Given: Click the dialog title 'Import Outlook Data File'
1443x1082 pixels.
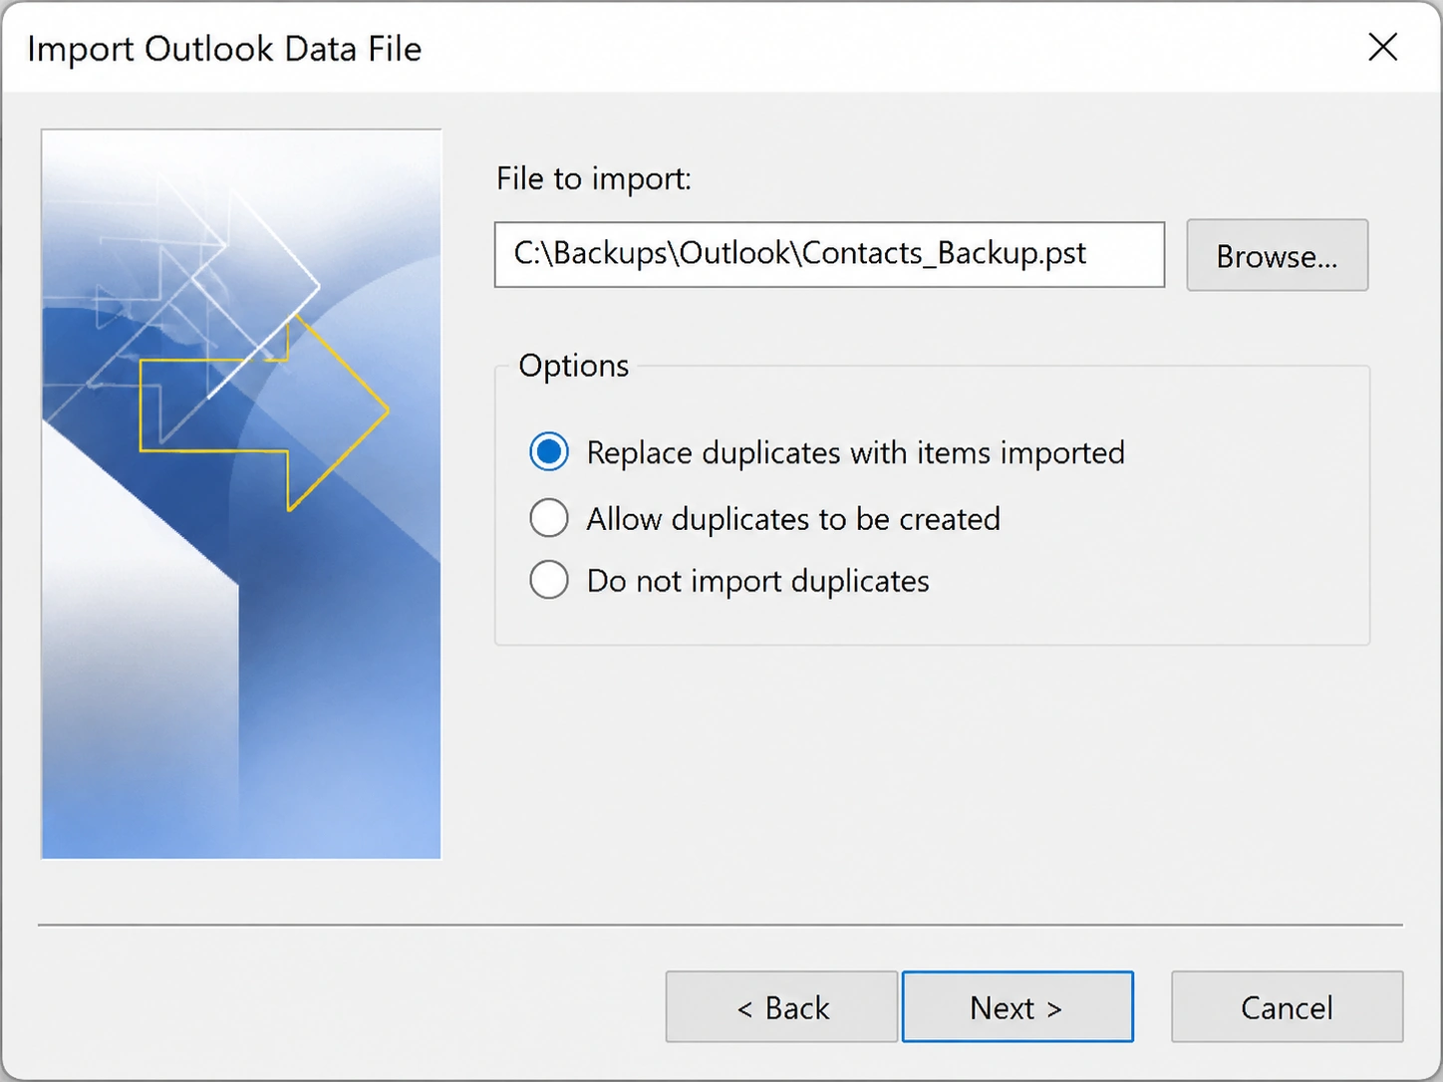Looking at the screenshot, I should click(224, 49).
